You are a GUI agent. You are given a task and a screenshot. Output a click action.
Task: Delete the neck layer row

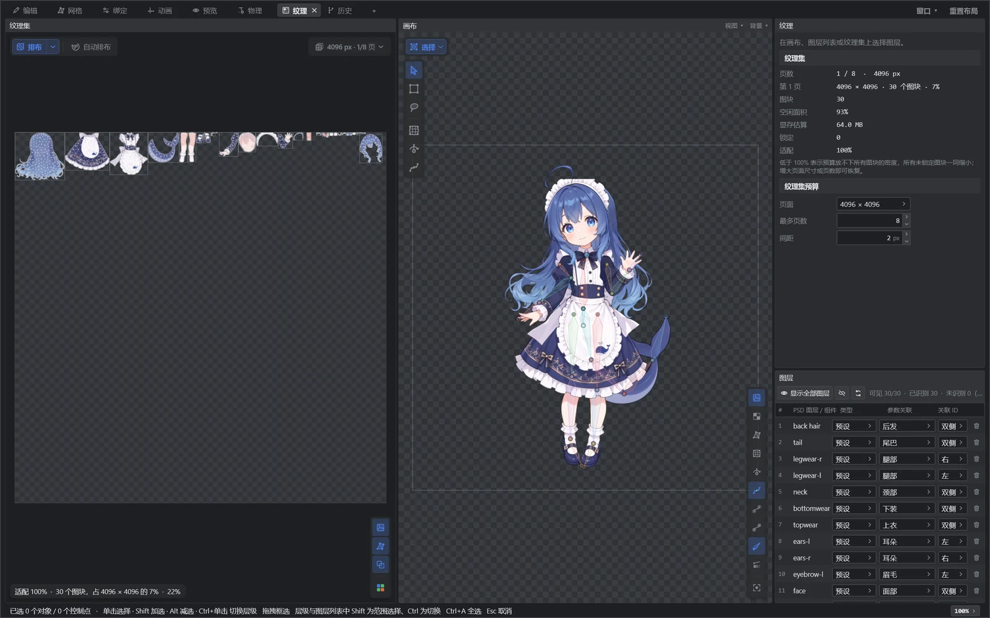point(976,492)
